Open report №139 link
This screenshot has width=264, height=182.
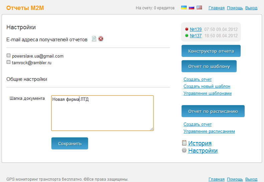click(196, 29)
